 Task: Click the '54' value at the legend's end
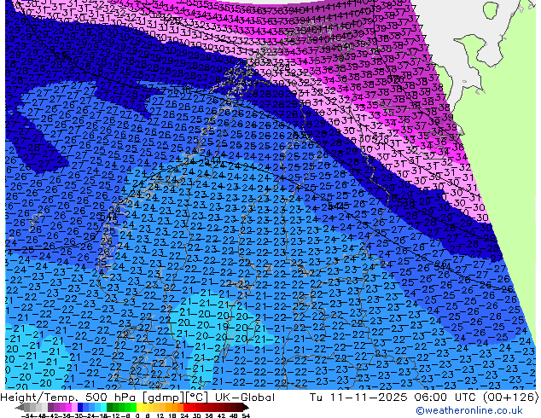pos(246,416)
